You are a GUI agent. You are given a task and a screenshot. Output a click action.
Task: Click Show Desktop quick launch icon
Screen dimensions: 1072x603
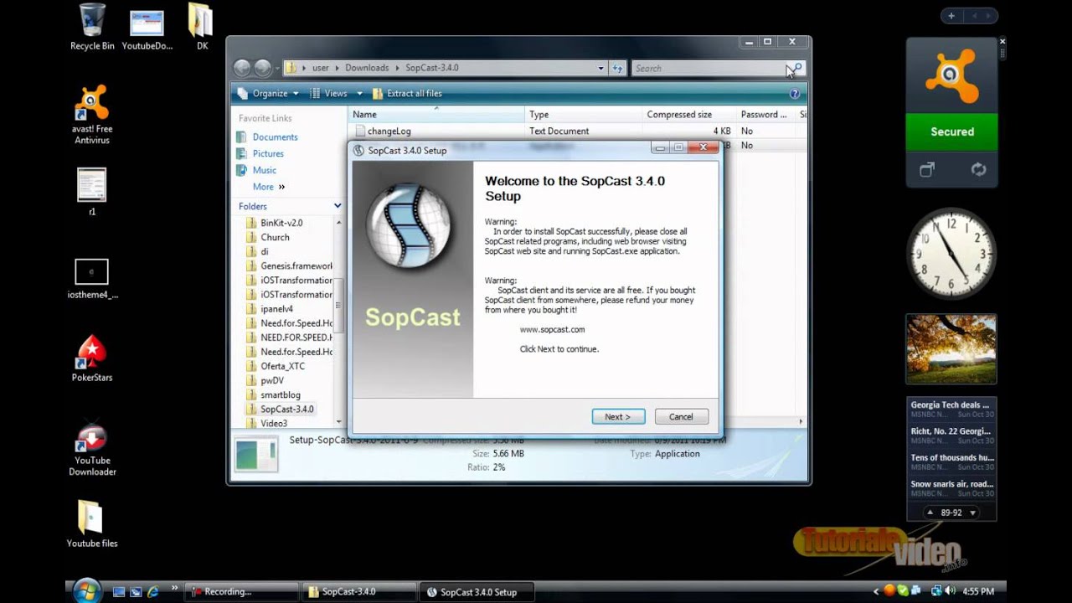[x=119, y=592]
